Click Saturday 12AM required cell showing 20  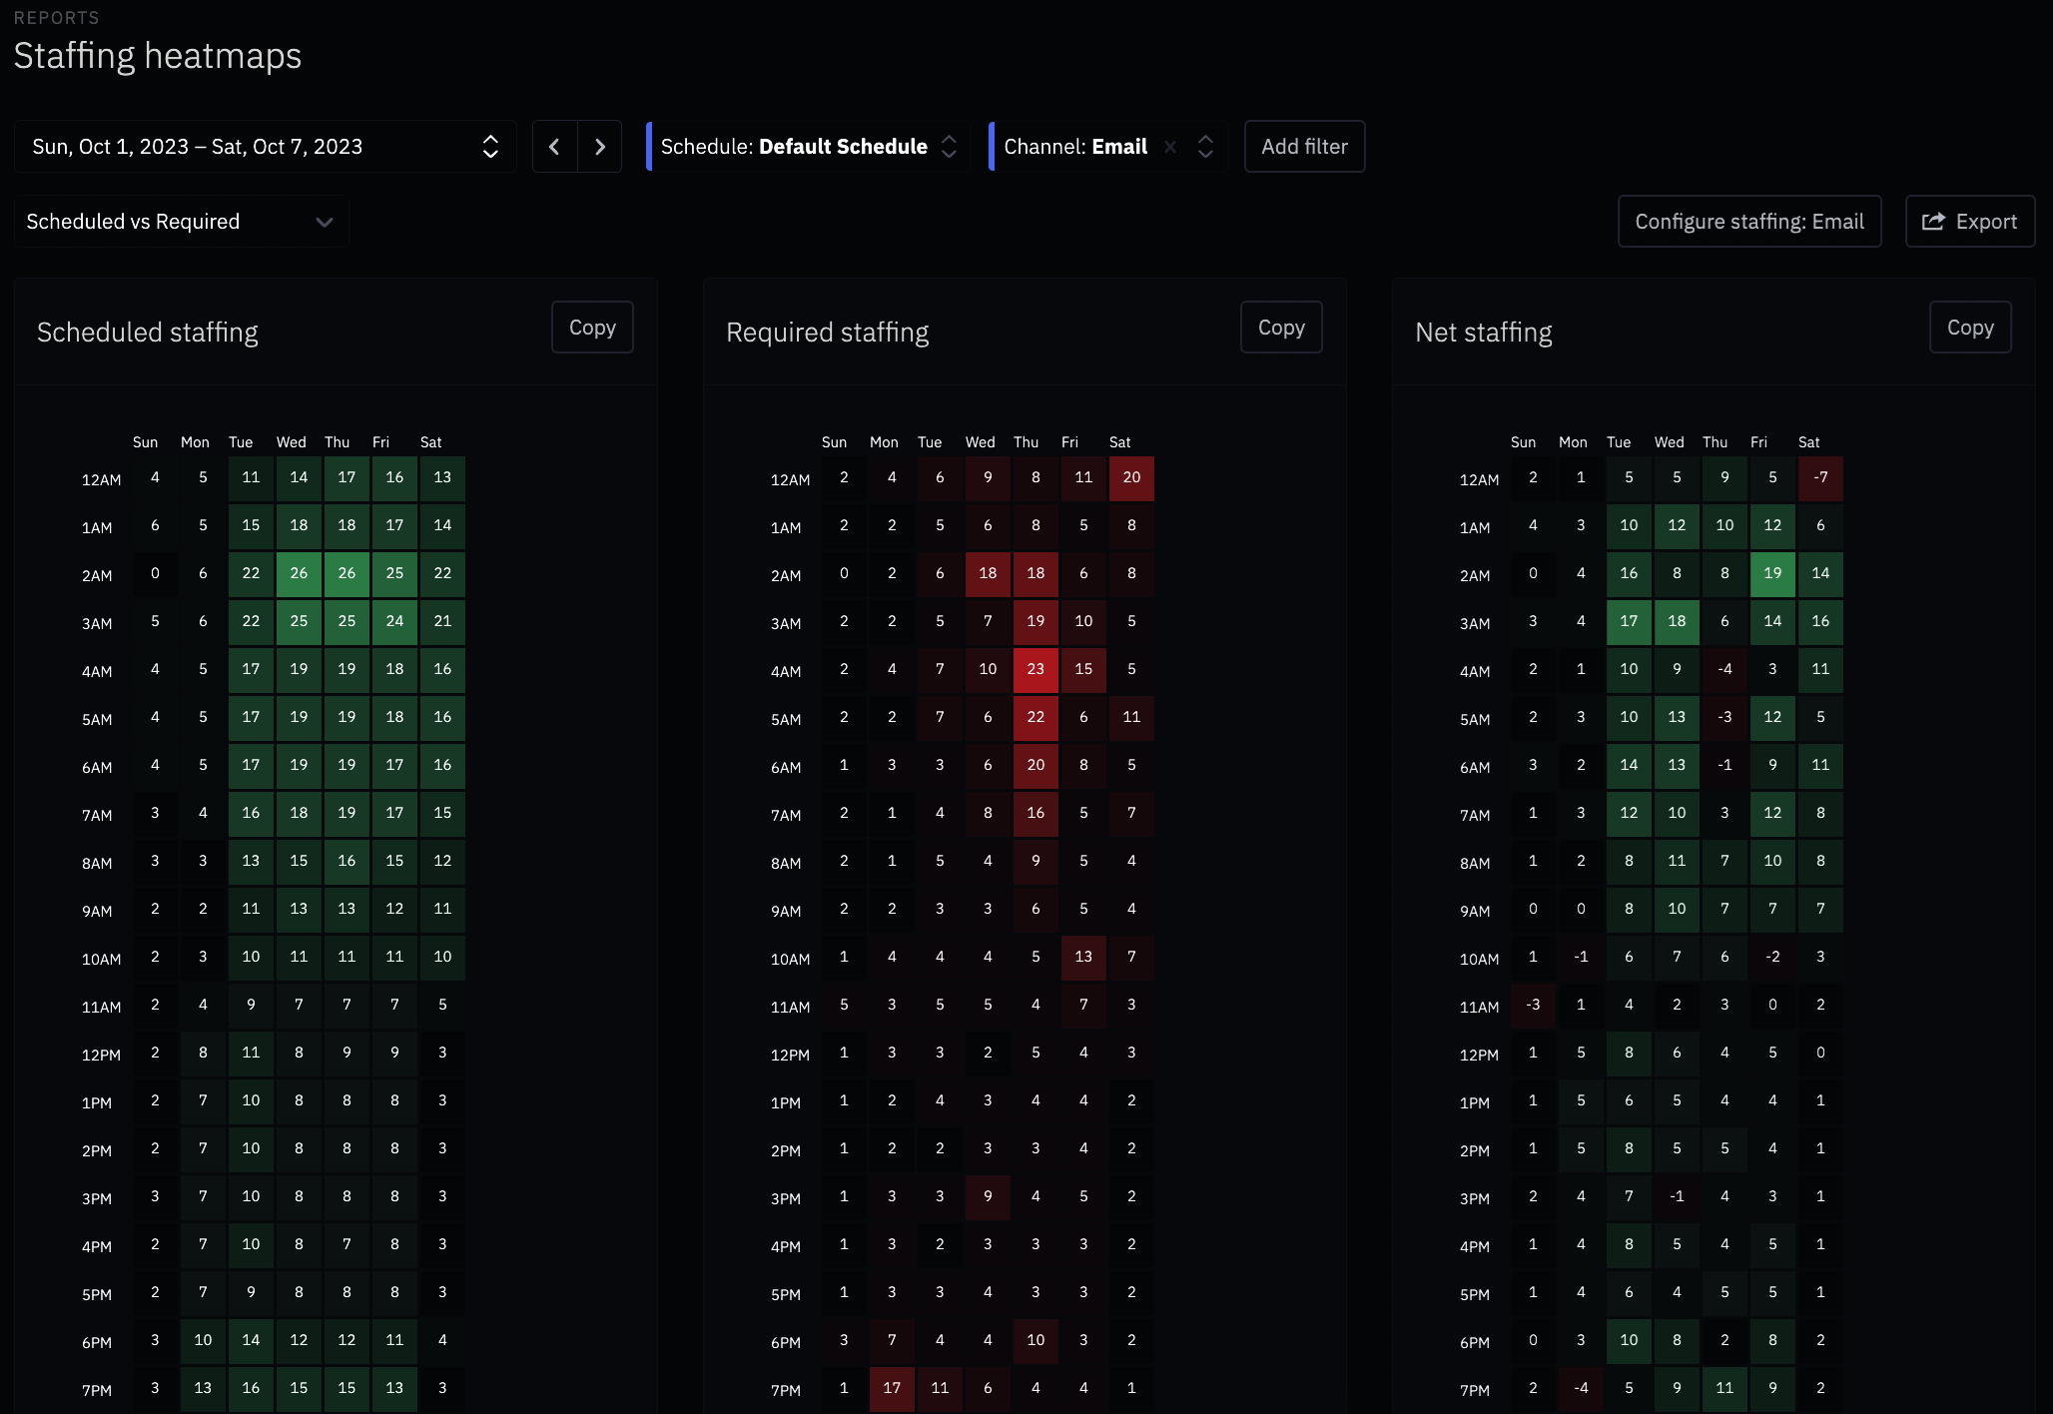tap(1131, 477)
